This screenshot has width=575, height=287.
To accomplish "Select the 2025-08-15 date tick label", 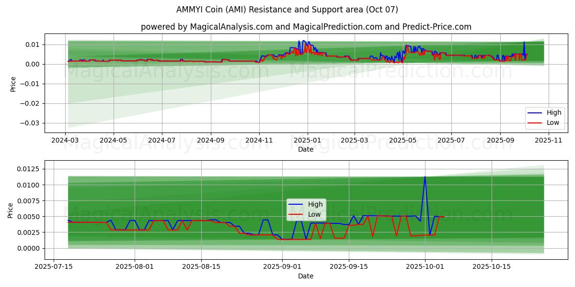I will [x=201, y=267].
